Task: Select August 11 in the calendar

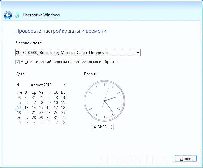Action: (63, 103)
